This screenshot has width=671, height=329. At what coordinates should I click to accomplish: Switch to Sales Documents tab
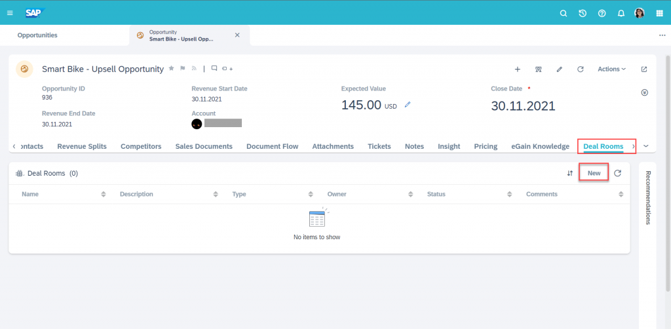tap(204, 146)
